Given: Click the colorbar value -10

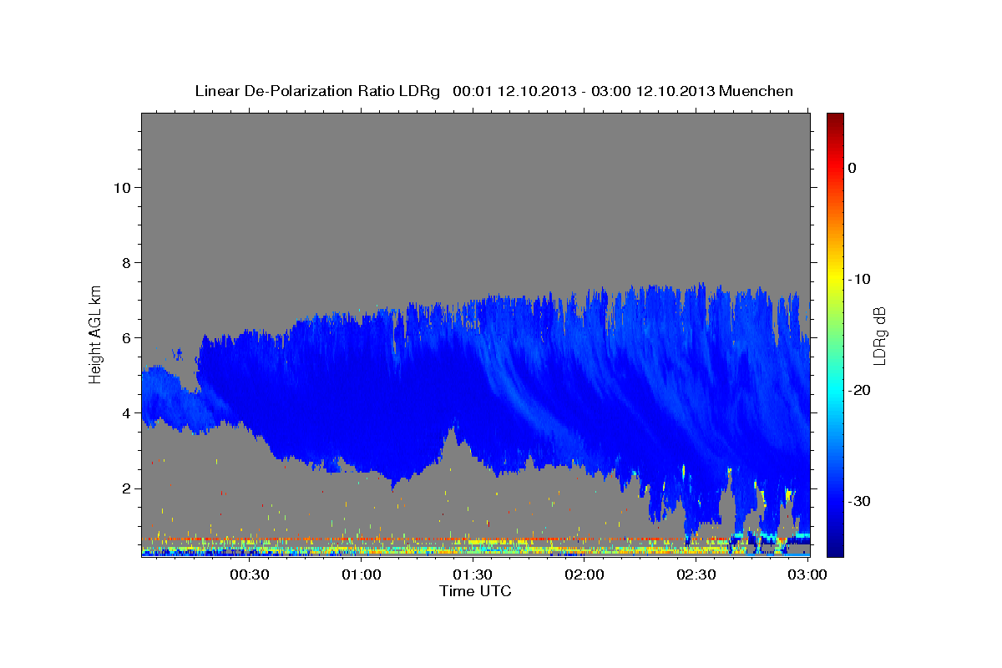Looking at the screenshot, I should (858, 279).
